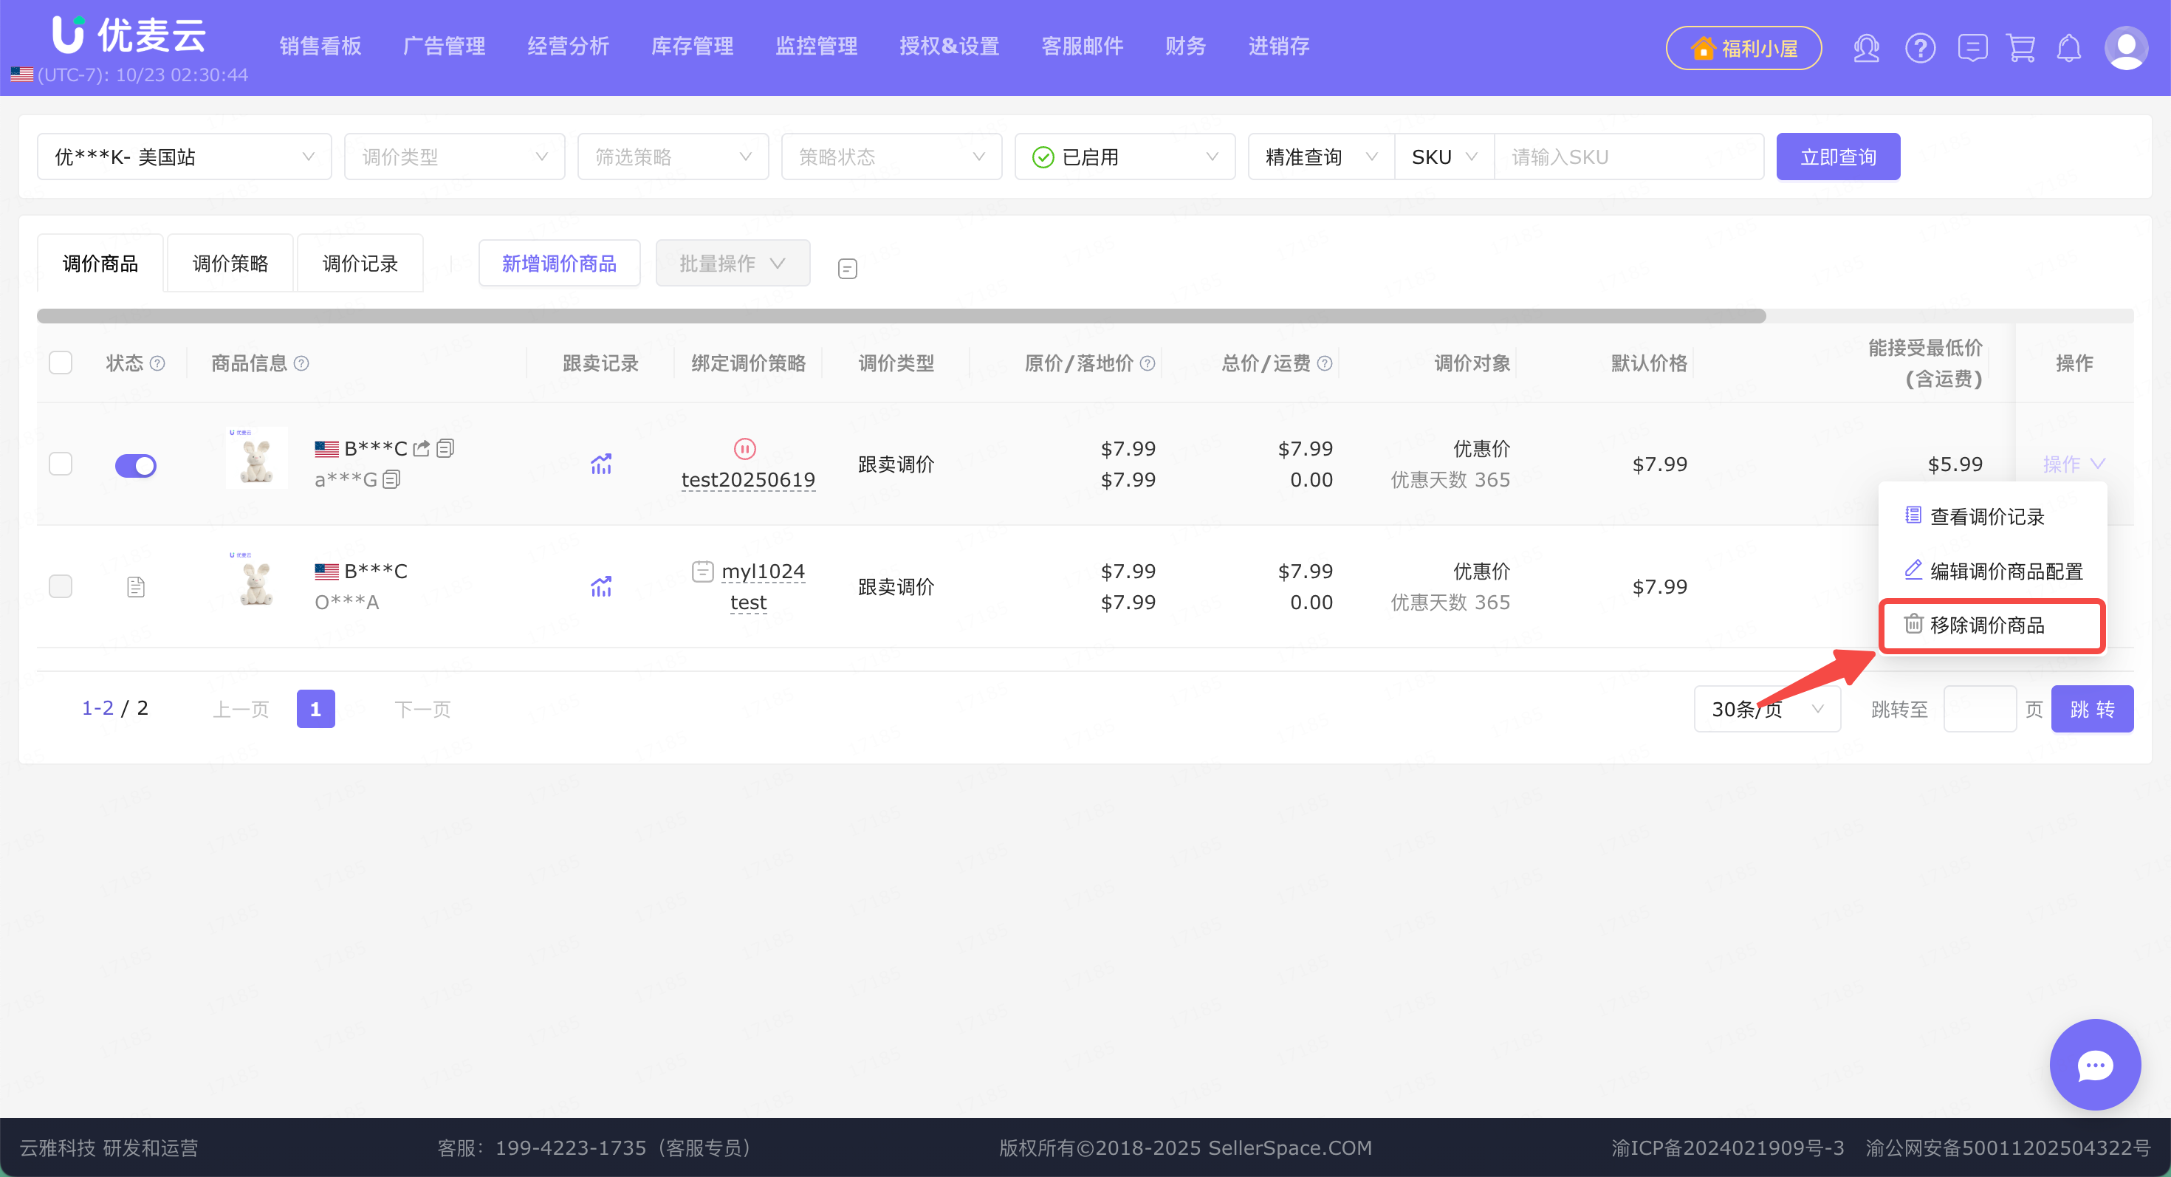
Task: Expand the 调价类型 filter dropdown
Action: point(454,157)
